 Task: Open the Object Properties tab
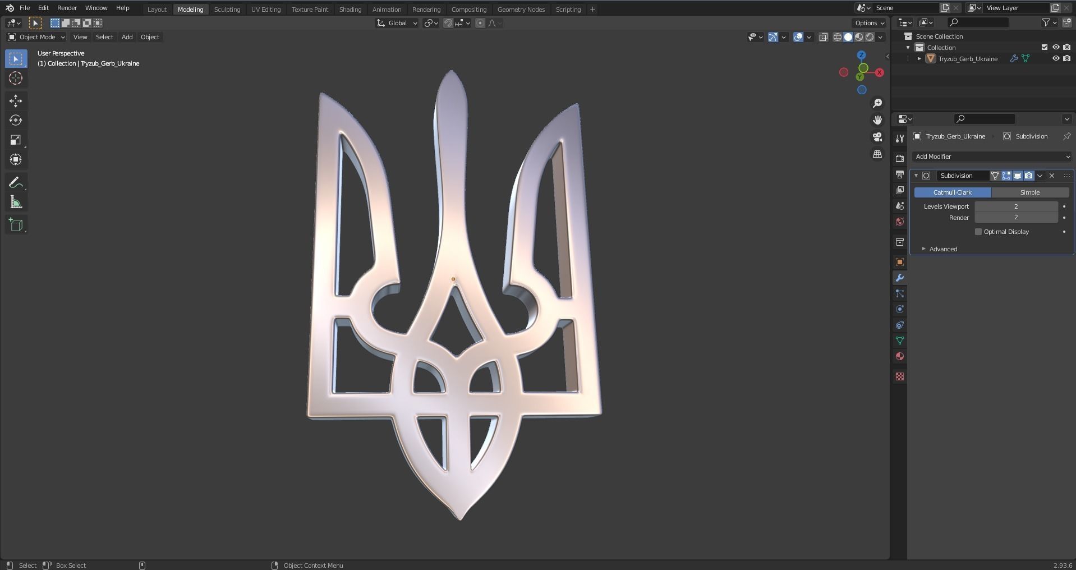coord(900,261)
